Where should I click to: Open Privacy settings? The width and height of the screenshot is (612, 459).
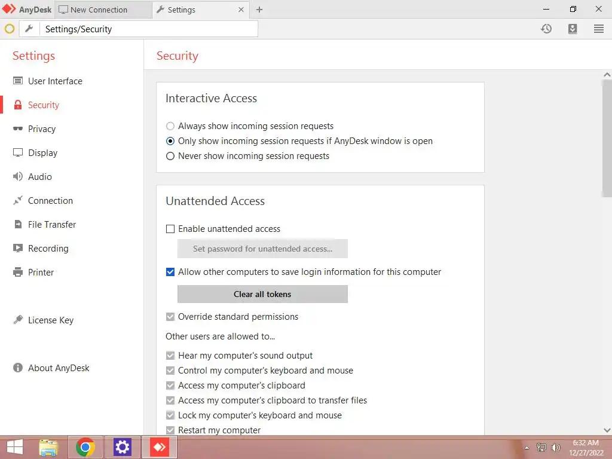pyautogui.click(x=42, y=129)
